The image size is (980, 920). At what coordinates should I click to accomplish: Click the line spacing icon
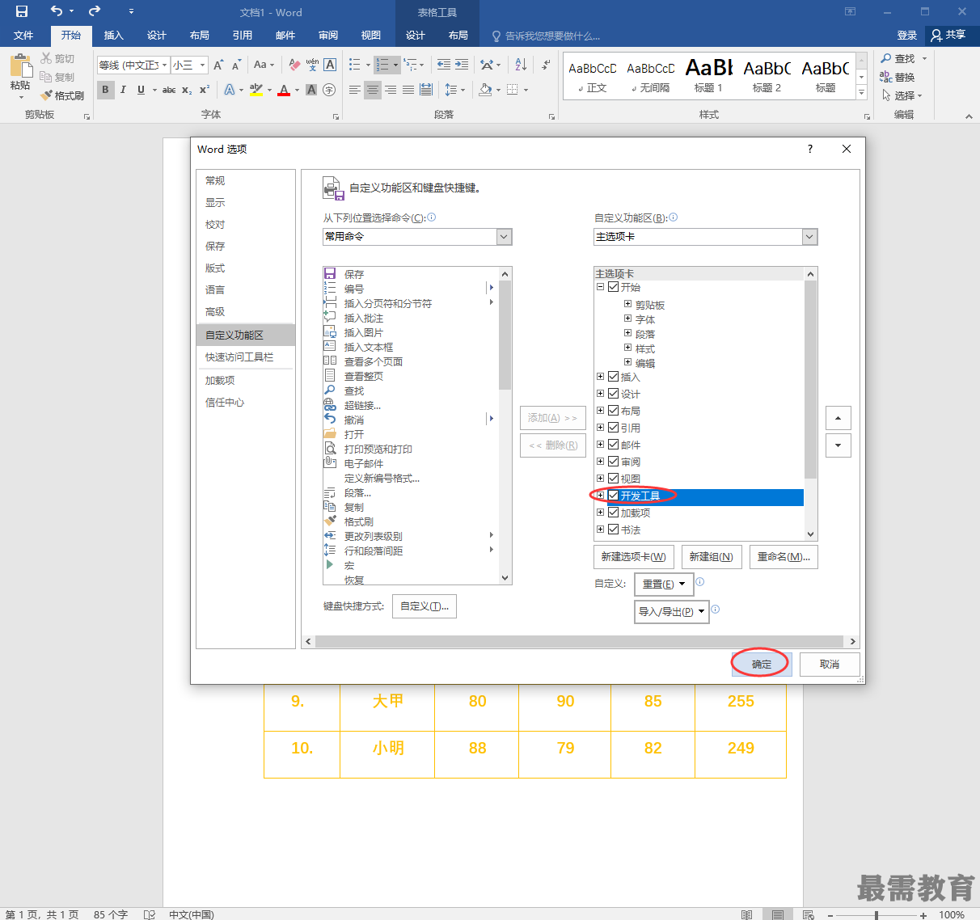pyautogui.click(x=450, y=90)
